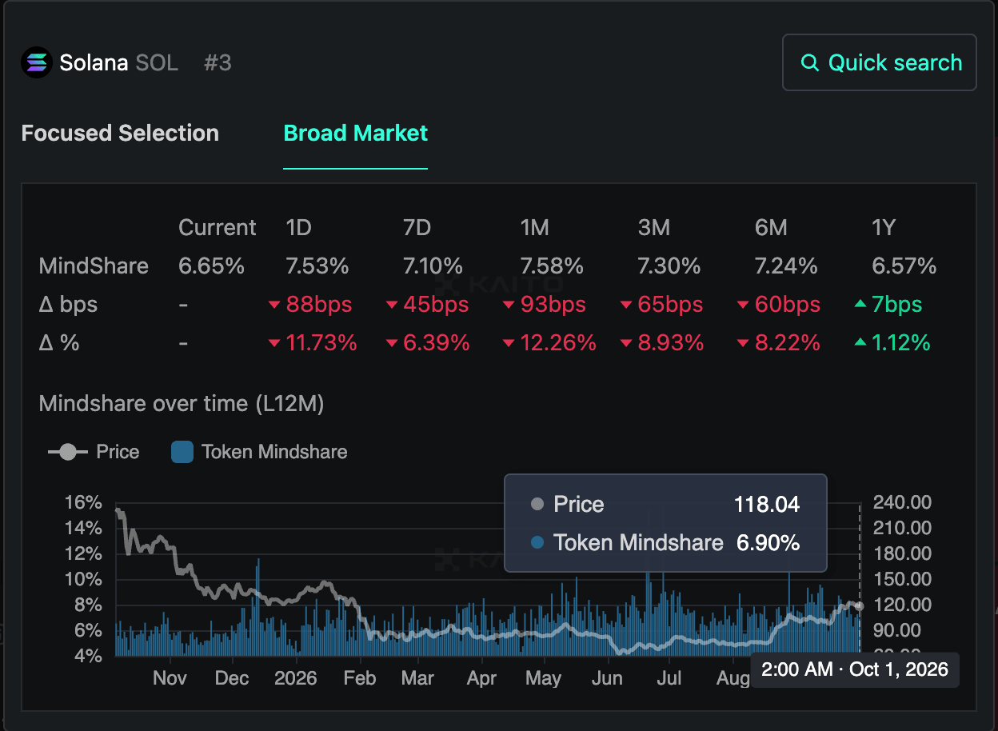
Task: Click the 1M column header
Action: point(534,228)
